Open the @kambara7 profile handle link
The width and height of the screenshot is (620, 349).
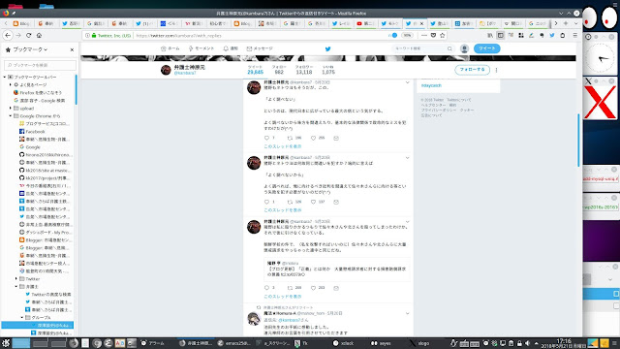[185, 74]
